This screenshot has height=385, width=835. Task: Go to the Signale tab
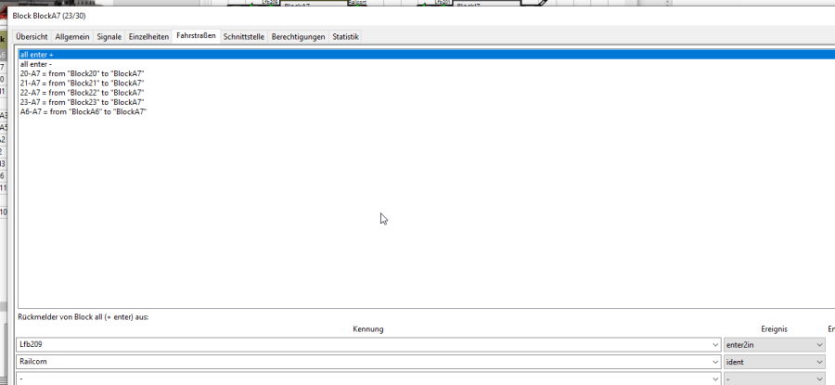(109, 36)
